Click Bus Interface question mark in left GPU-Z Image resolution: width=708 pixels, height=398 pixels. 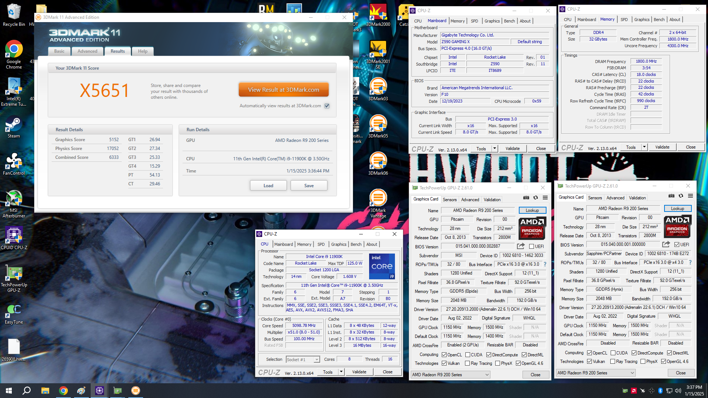pos(545,264)
